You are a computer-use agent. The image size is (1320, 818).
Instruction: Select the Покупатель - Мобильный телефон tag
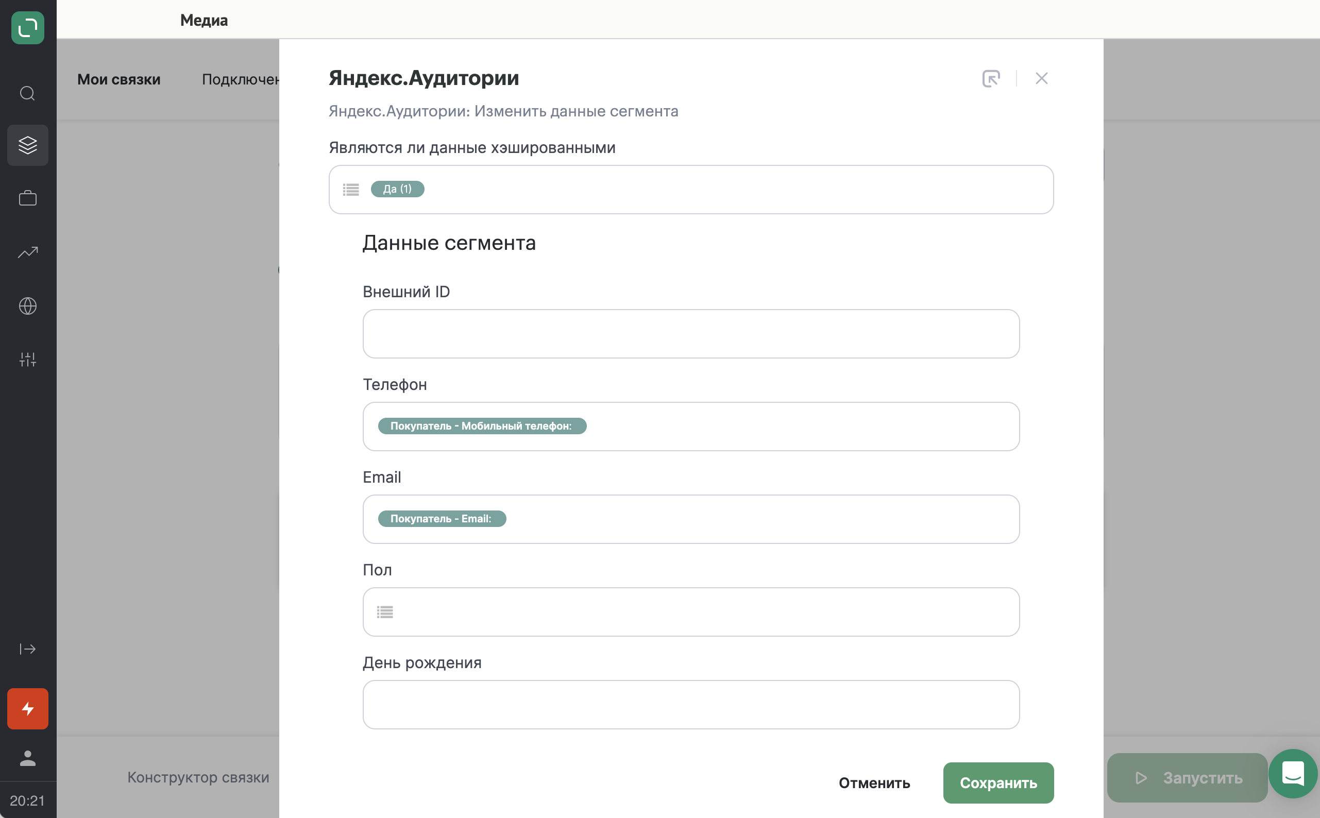click(482, 427)
